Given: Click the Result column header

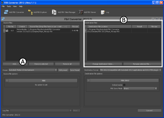Looking at the screenshot, I should (139, 27).
